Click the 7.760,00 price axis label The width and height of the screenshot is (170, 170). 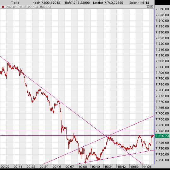click(162, 114)
